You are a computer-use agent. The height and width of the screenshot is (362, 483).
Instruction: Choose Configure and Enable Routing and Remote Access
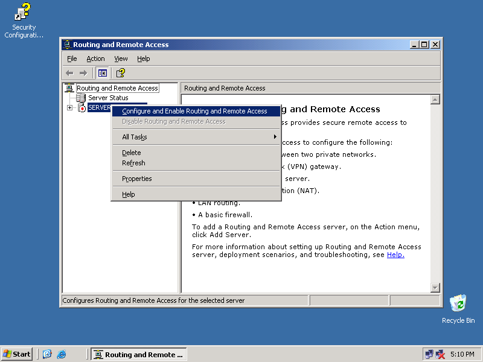point(196,111)
